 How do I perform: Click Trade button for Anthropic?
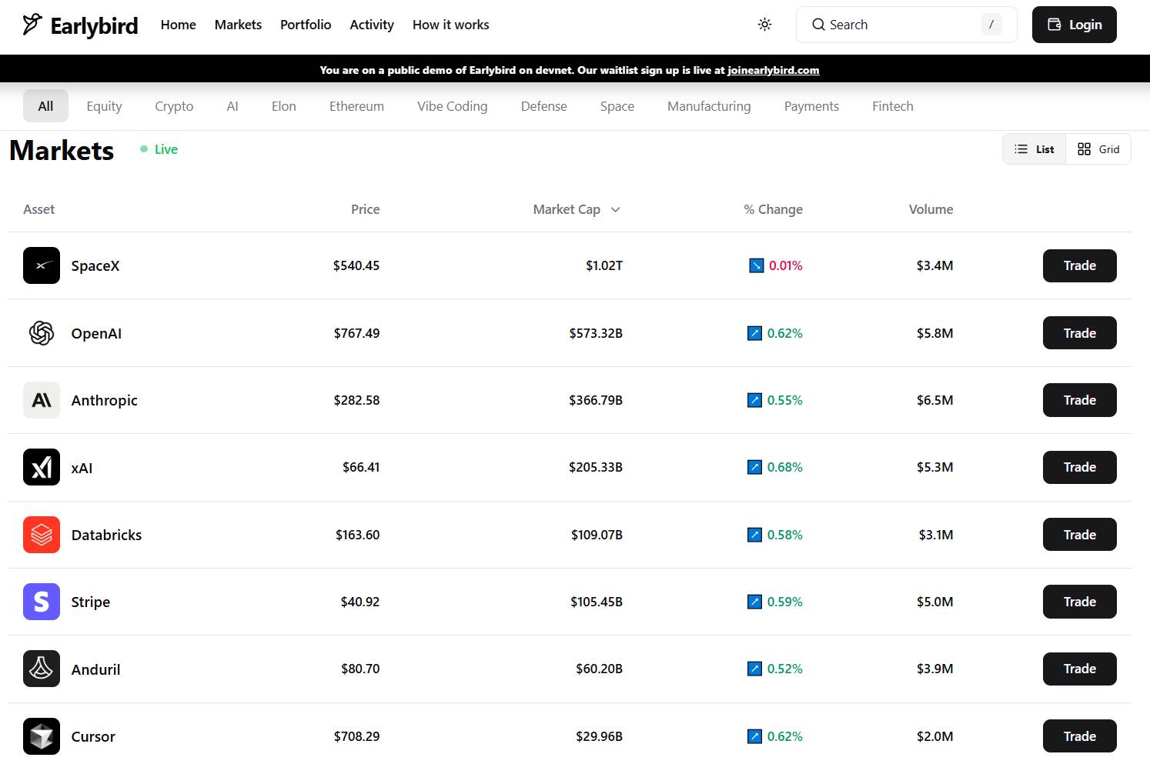pos(1079,400)
